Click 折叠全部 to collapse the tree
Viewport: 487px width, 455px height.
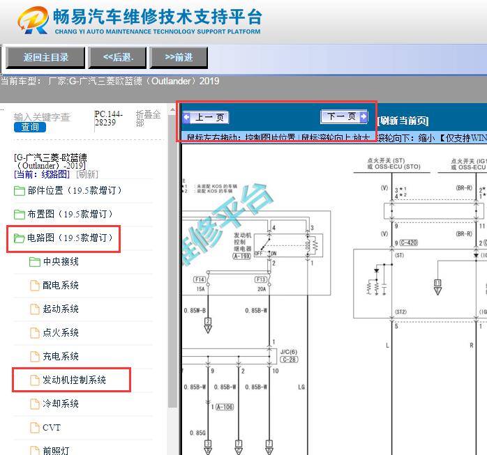[148, 118]
